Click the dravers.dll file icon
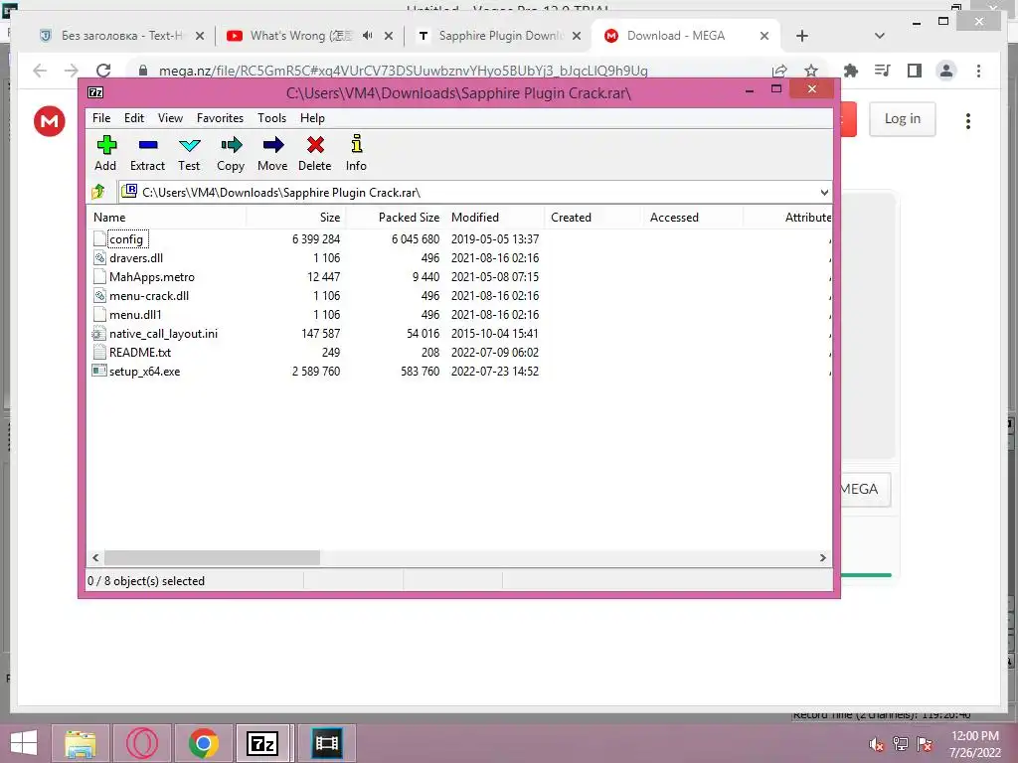This screenshot has width=1018, height=763. click(99, 258)
